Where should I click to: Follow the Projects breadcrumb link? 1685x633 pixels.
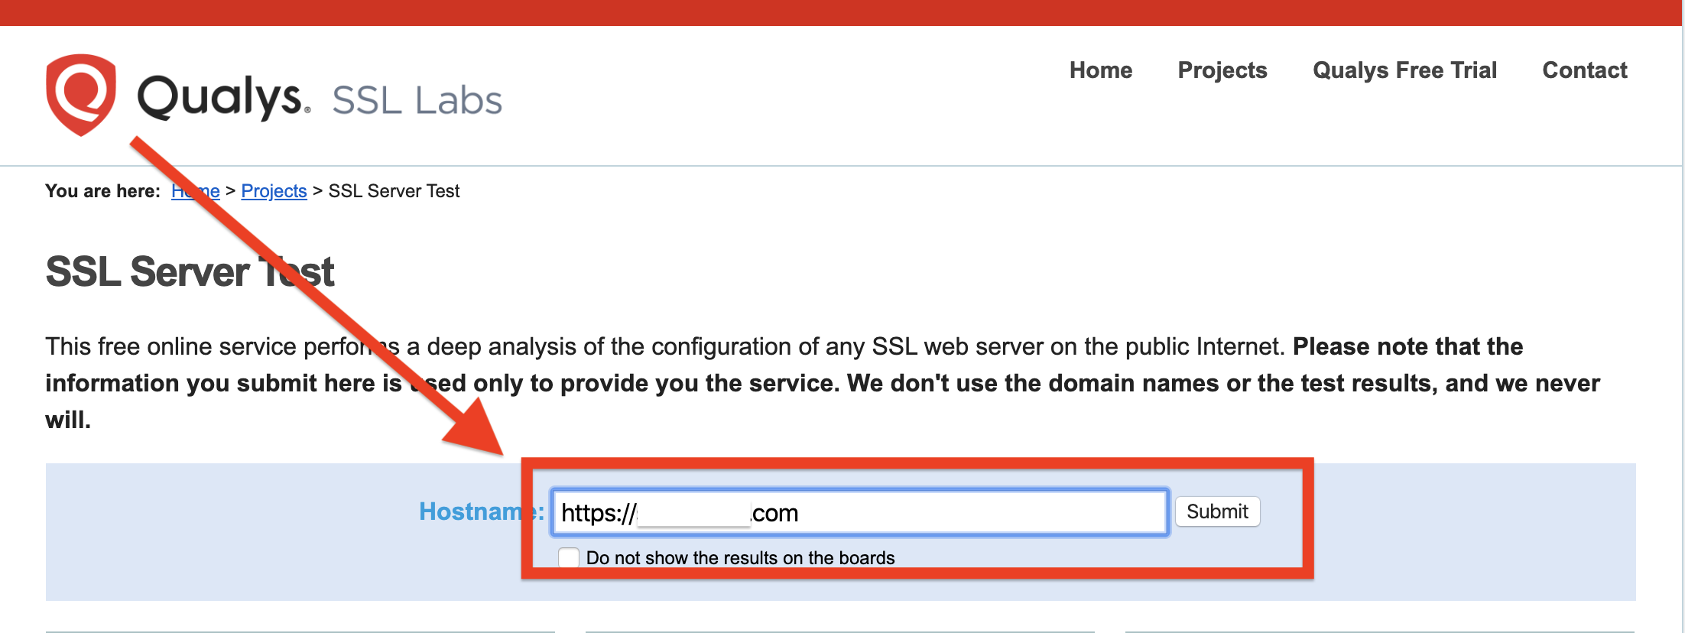[x=274, y=191]
